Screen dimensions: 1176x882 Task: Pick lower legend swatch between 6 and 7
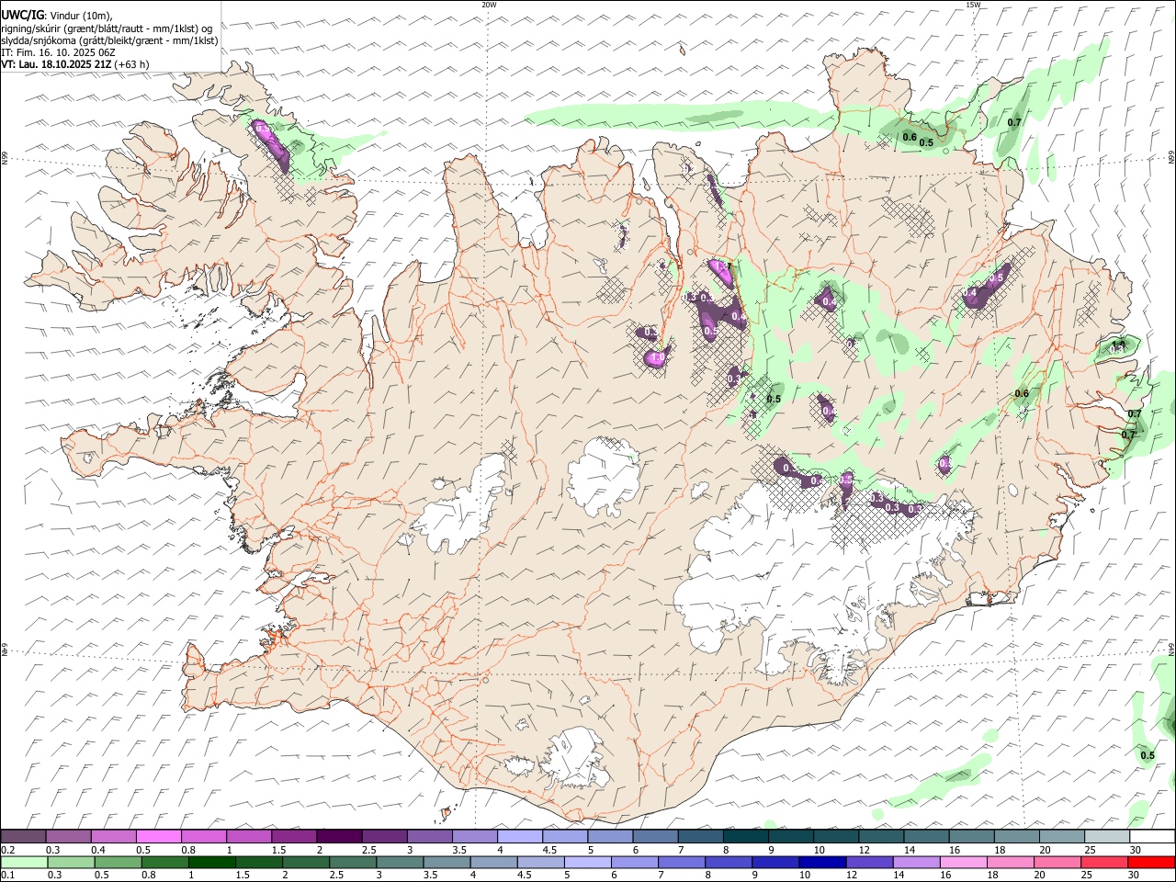(634, 862)
